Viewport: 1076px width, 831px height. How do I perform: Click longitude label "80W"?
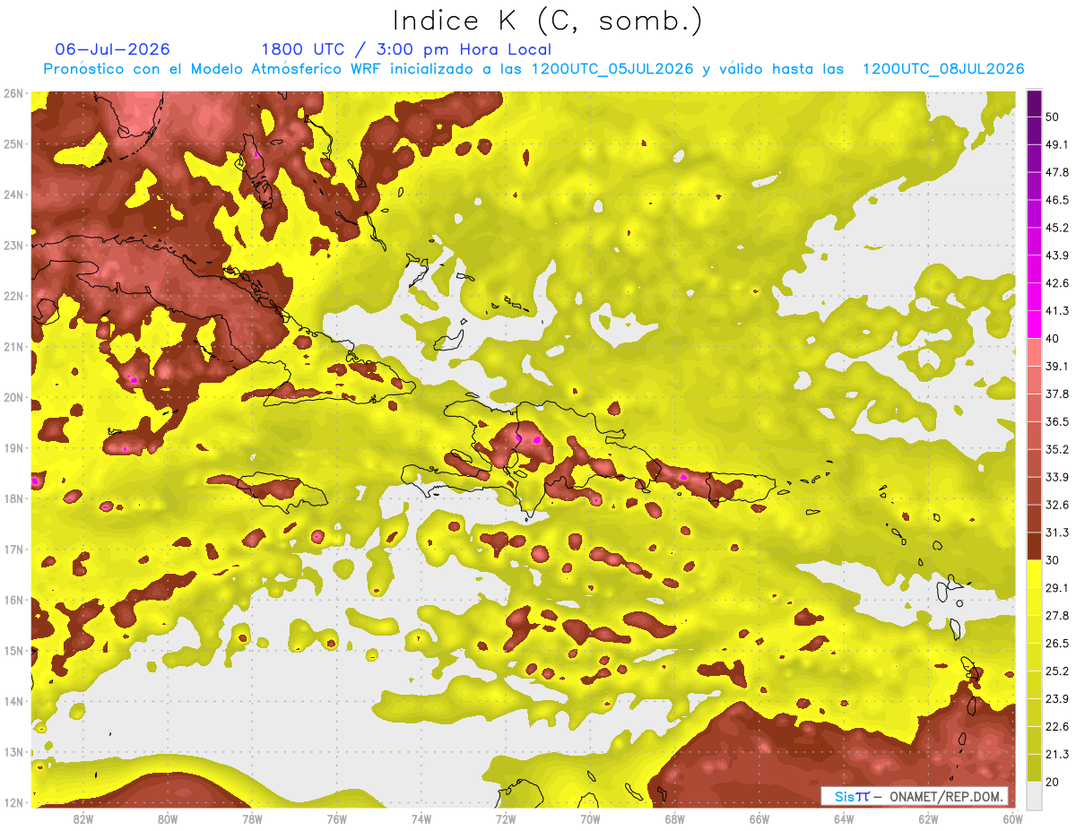[168, 818]
